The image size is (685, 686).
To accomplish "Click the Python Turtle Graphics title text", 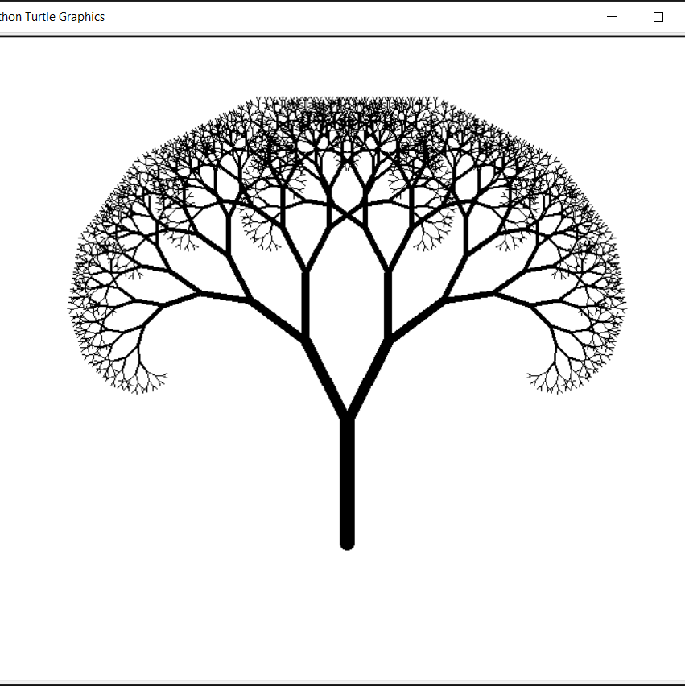I will [x=52, y=17].
